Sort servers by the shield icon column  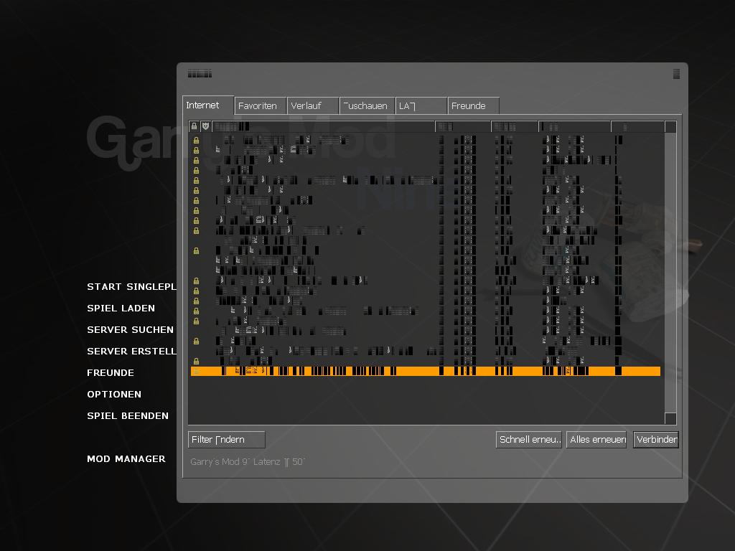[205, 126]
